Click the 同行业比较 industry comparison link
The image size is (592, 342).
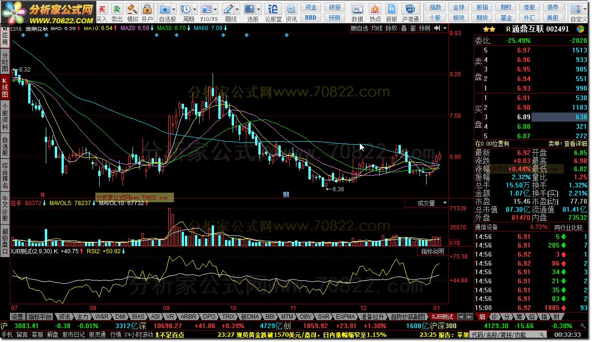570,227
